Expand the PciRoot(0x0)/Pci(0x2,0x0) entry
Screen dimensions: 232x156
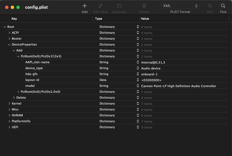[x=18, y=92]
